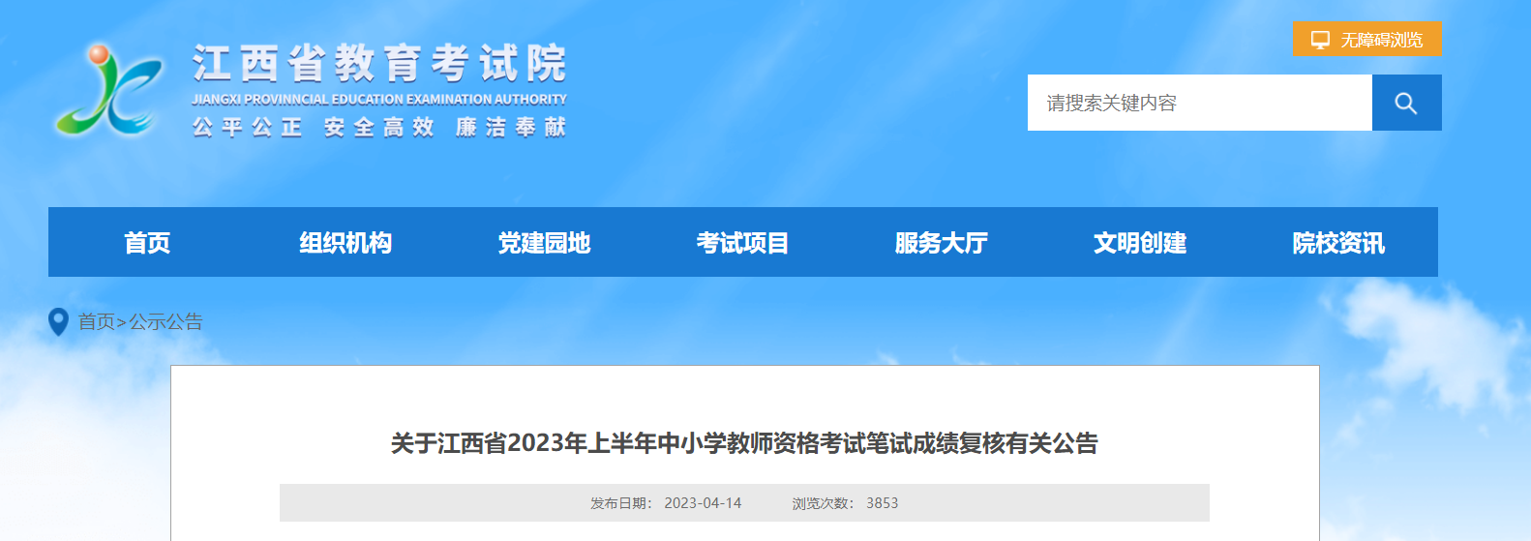Click the Jiangxi Education Examination Authority logo

109,89
